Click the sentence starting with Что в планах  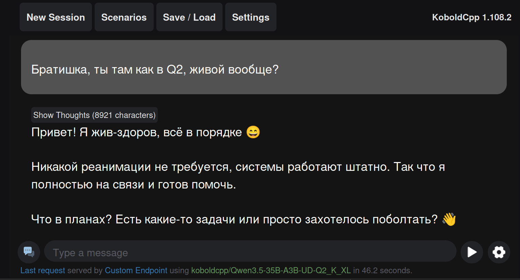click(x=234, y=219)
